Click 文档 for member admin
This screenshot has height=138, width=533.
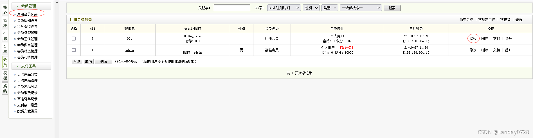point(496,50)
